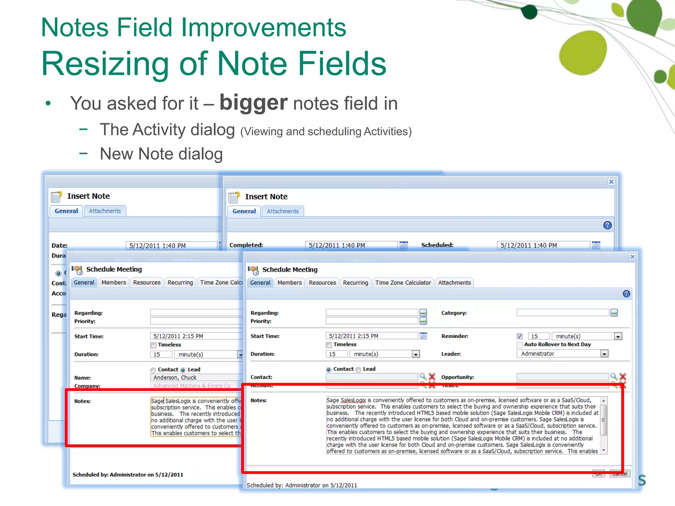The image size is (675, 506).
Task: Click Category input field
Action: (x=563, y=313)
